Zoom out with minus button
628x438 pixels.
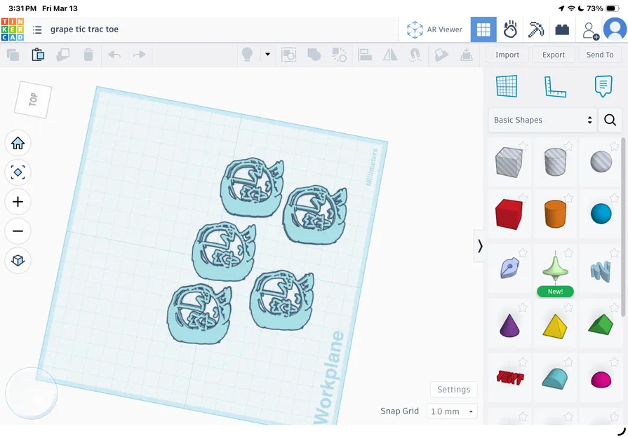click(x=18, y=231)
